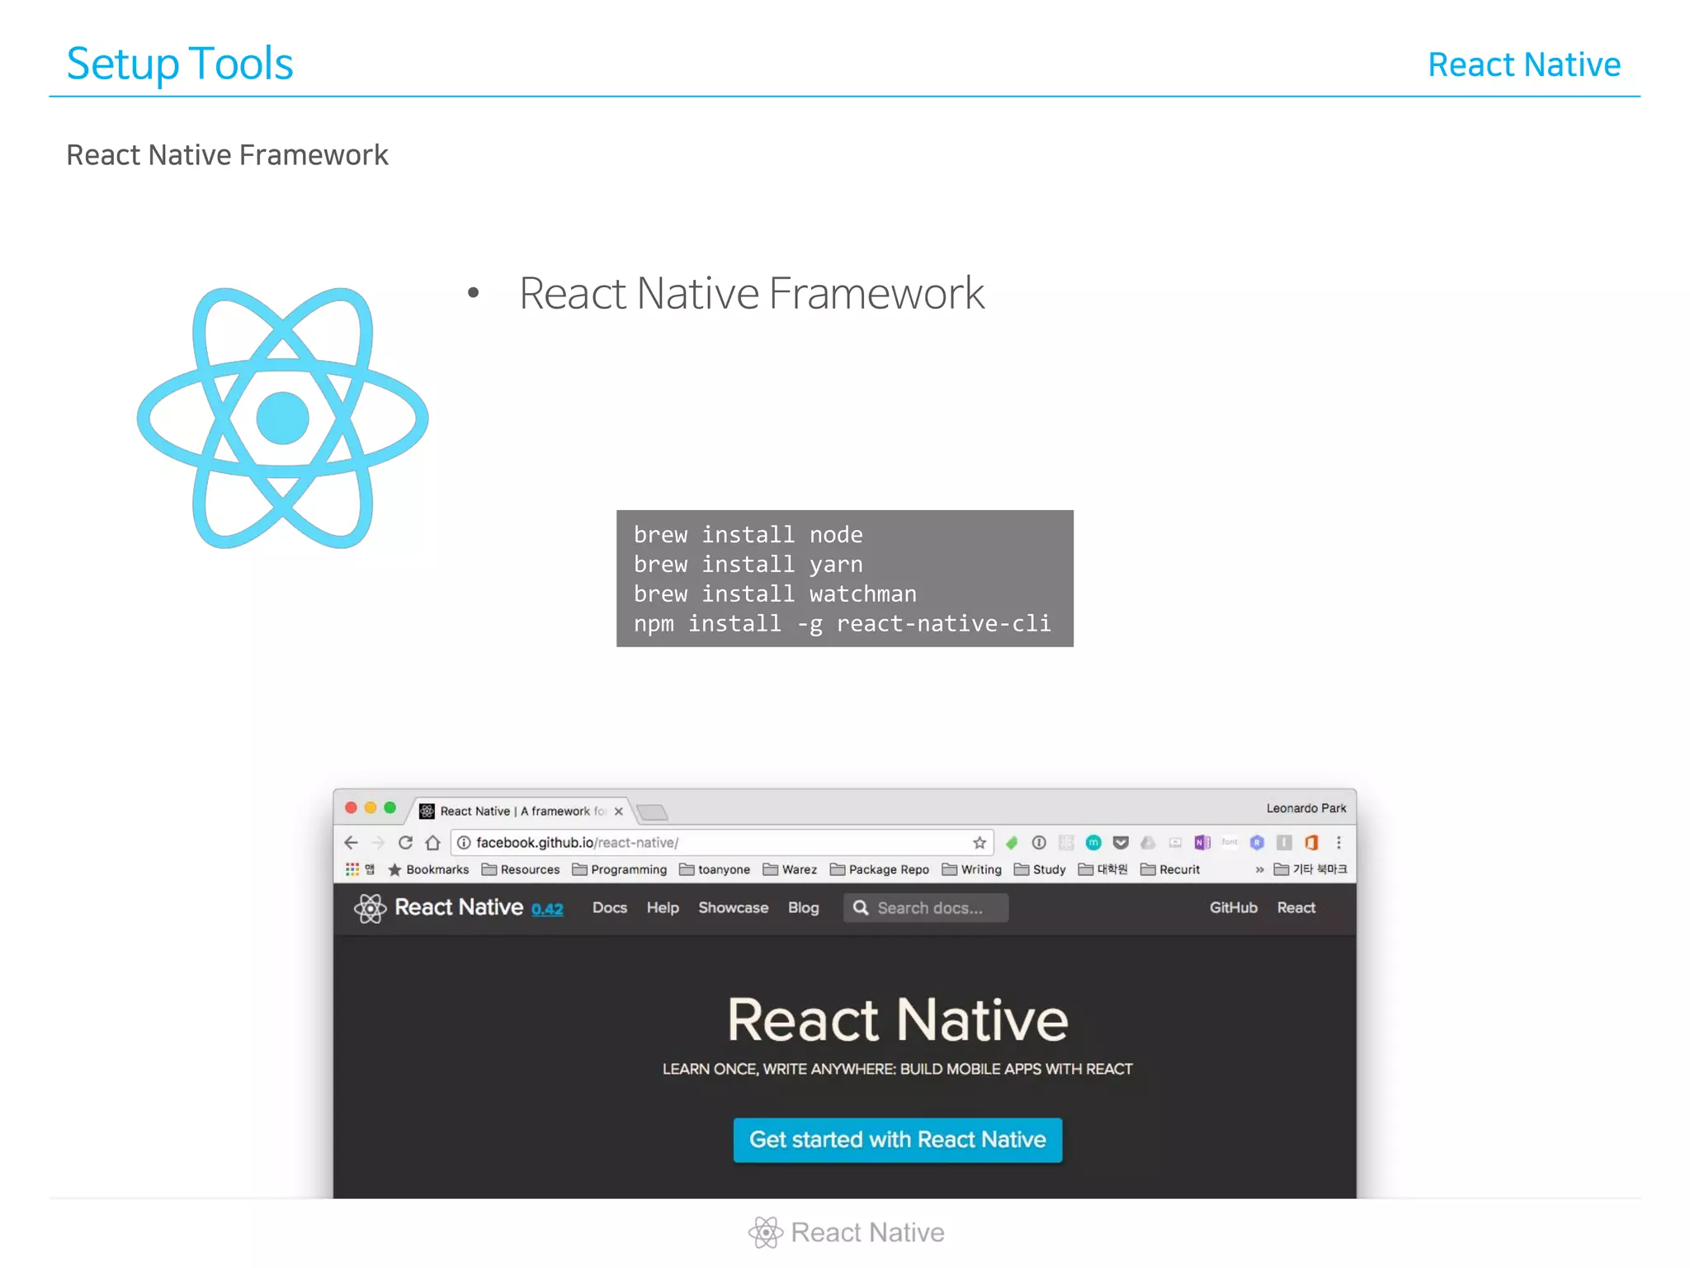Open the Bookmarks folder in bookmarks bar
Viewport: 1690px width, 1268px height.
coord(428,869)
